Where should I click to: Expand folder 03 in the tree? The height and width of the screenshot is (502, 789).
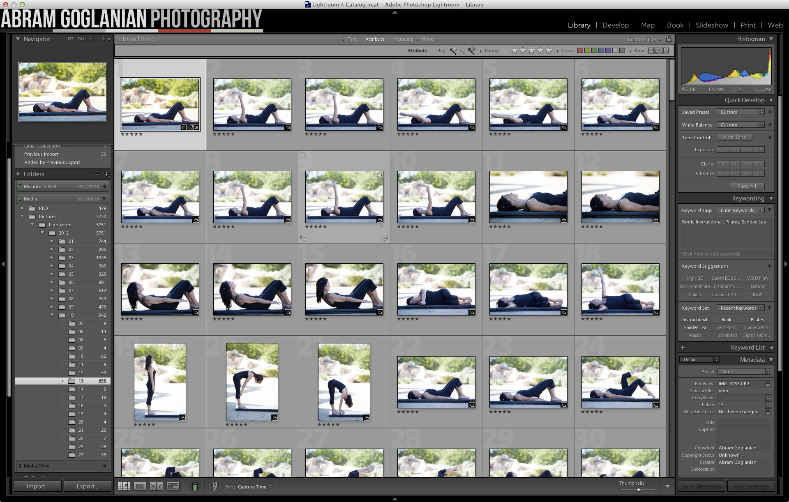pyautogui.click(x=52, y=258)
